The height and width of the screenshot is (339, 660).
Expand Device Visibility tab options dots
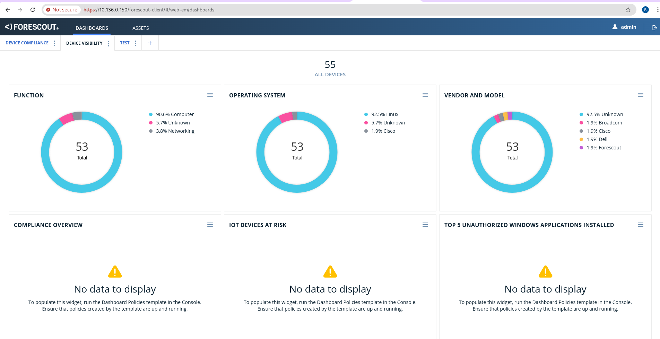(108, 43)
